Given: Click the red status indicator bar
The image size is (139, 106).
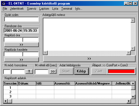Looking at the screenshot, I should coord(121,71).
